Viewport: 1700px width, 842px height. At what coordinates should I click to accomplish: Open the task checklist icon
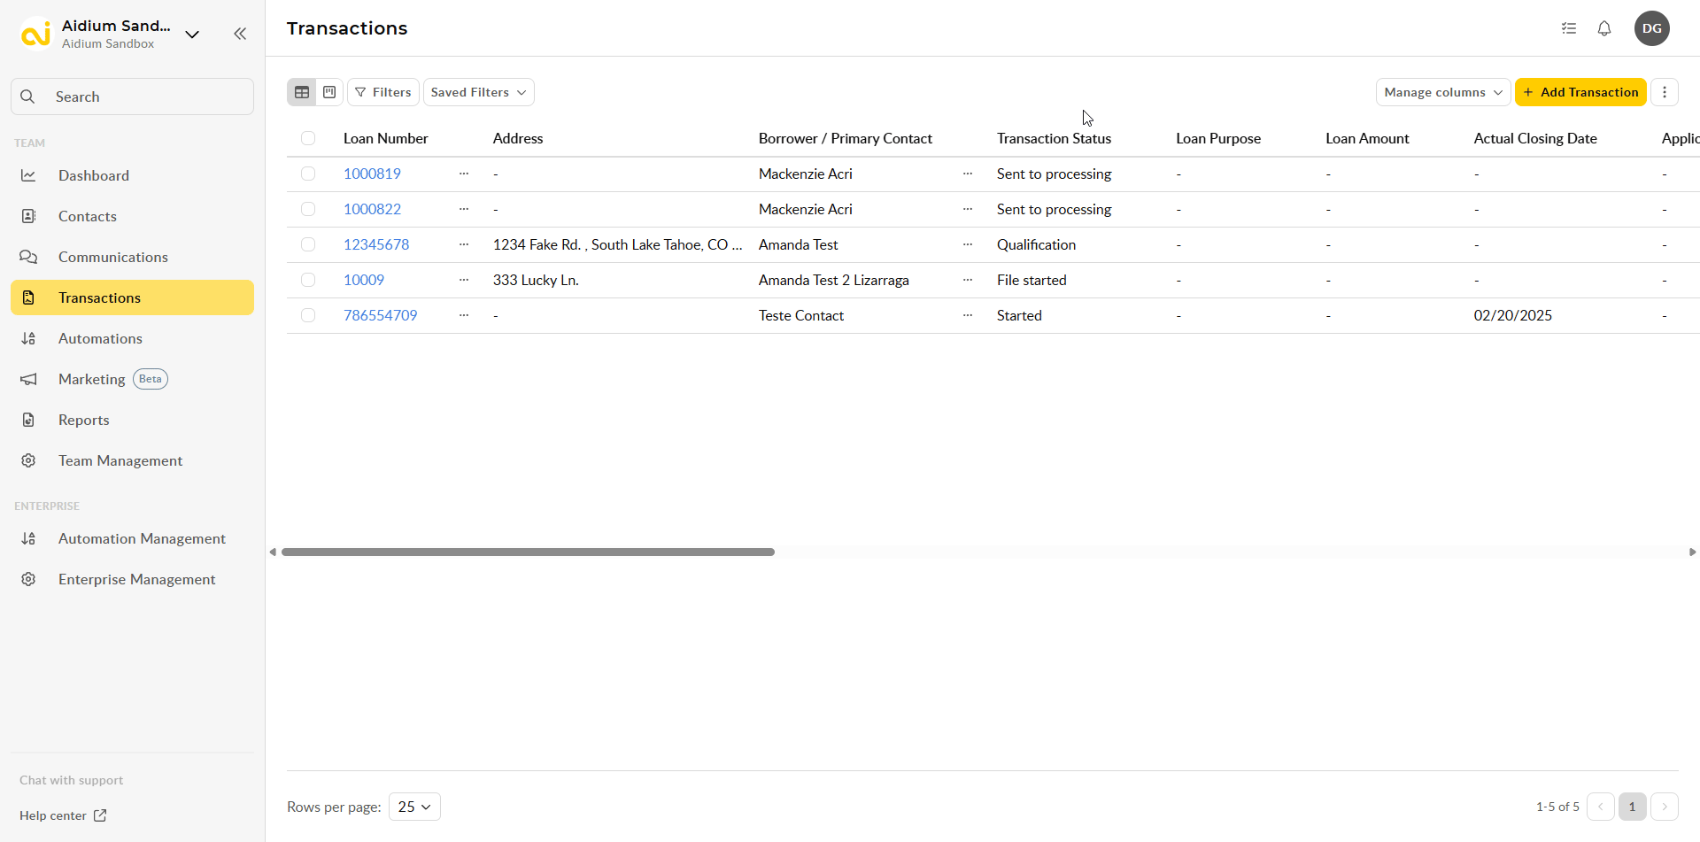1569,28
